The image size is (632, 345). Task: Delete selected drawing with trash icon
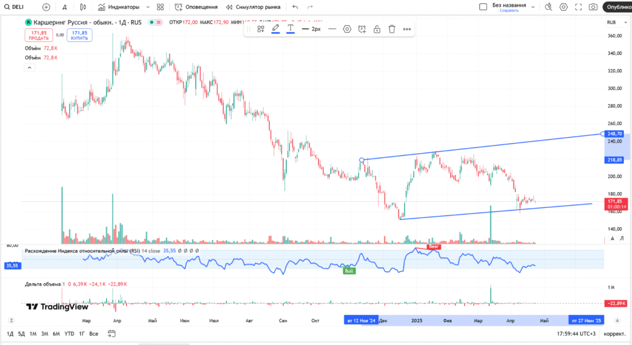(392, 29)
